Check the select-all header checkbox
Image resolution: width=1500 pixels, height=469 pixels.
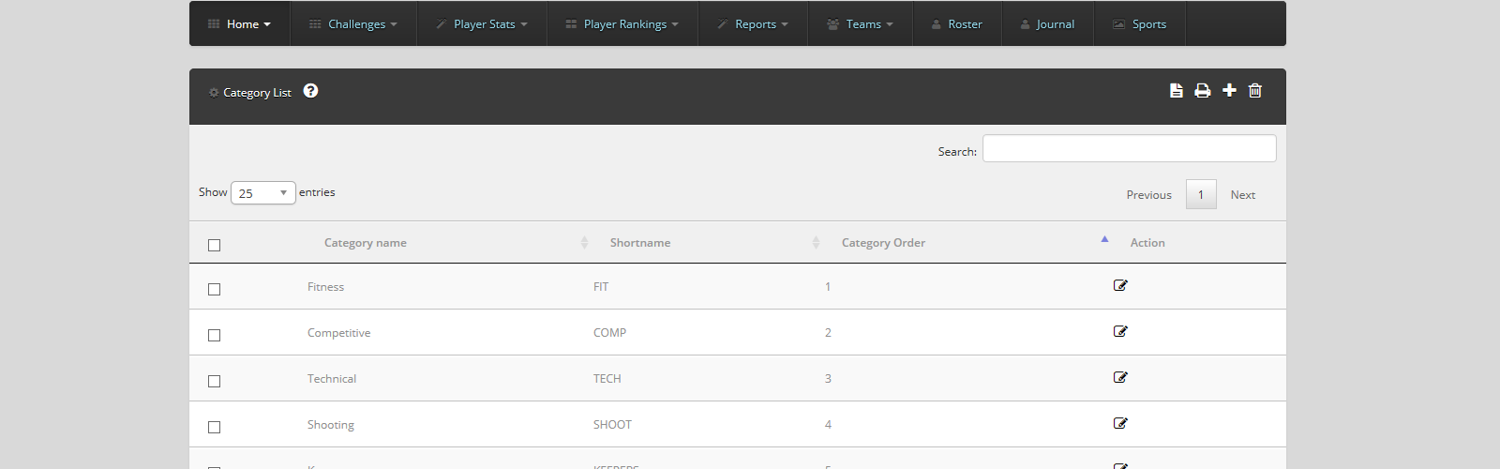click(x=214, y=245)
